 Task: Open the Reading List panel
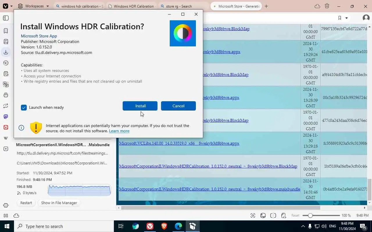point(6,41)
